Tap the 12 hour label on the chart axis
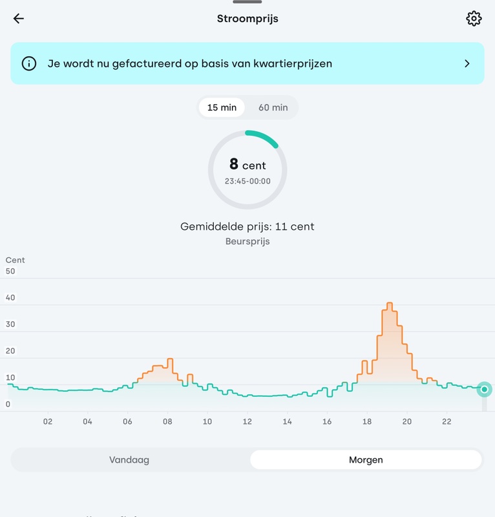The height and width of the screenshot is (517, 495). tap(247, 421)
